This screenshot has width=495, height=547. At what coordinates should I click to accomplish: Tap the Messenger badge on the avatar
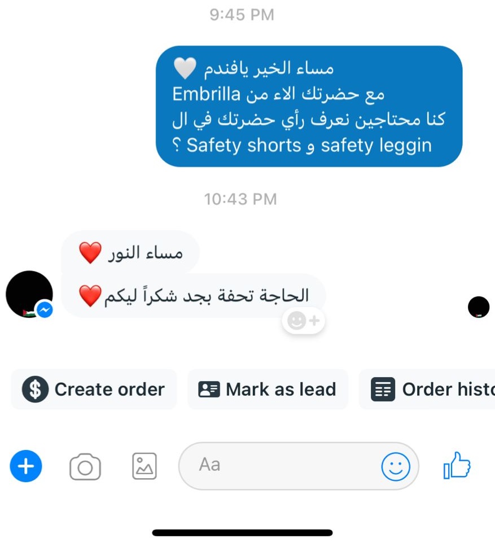(45, 309)
